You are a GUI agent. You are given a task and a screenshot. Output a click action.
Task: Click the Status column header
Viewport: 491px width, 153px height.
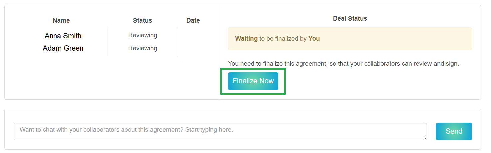142,20
